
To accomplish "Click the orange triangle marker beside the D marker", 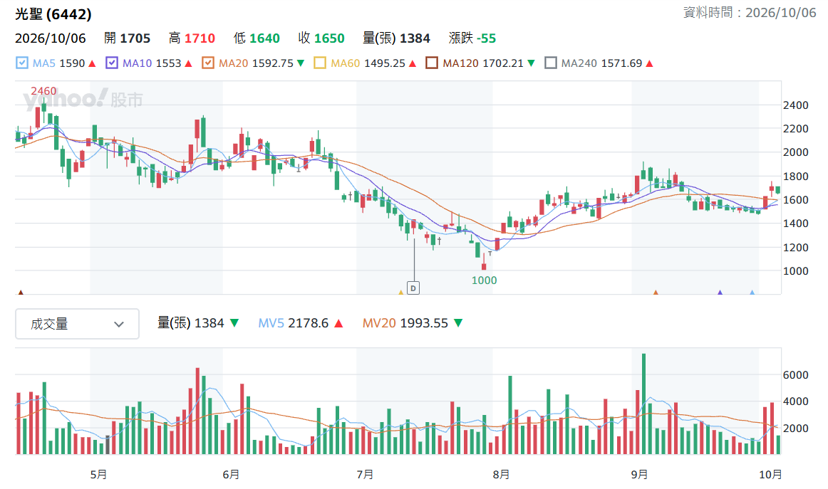I will coord(400,292).
